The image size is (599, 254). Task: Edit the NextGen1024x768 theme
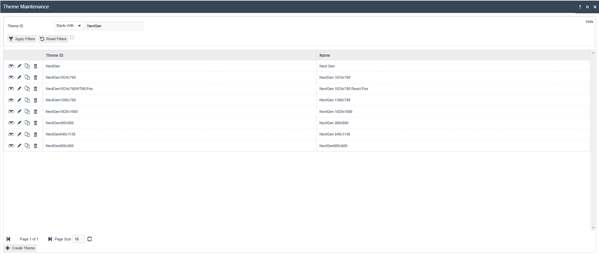click(x=19, y=77)
